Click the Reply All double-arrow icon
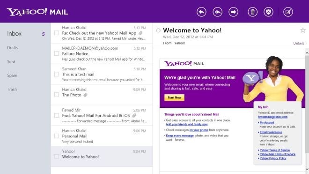Viewport: 309px width, 174px height. (x=218, y=12)
